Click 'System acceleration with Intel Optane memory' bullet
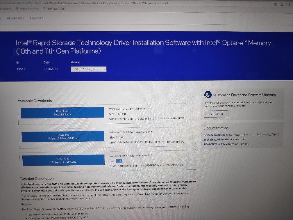Image resolution: width=293 pixels, height=220 pixels. pyautogui.click(x=58, y=214)
